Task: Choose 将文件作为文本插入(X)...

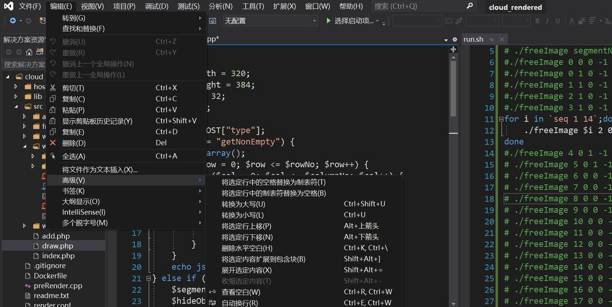Action: (127, 169)
